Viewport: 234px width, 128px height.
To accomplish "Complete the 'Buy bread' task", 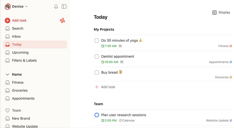I will (97, 72).
